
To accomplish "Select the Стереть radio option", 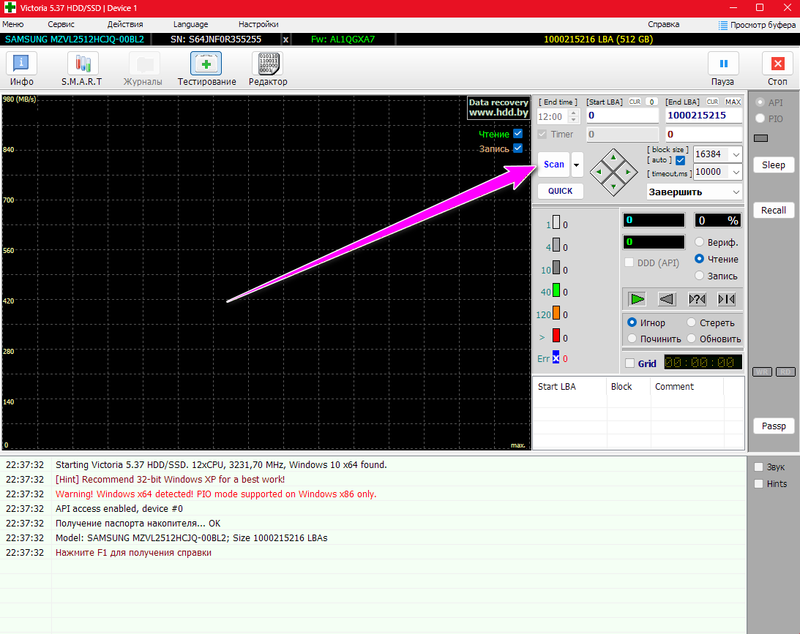I will [692, 322].
